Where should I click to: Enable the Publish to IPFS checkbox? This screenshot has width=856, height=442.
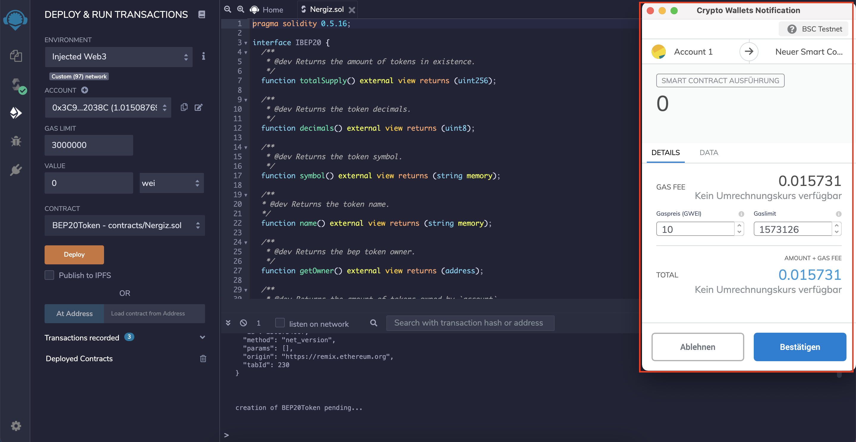pos(50,275)
